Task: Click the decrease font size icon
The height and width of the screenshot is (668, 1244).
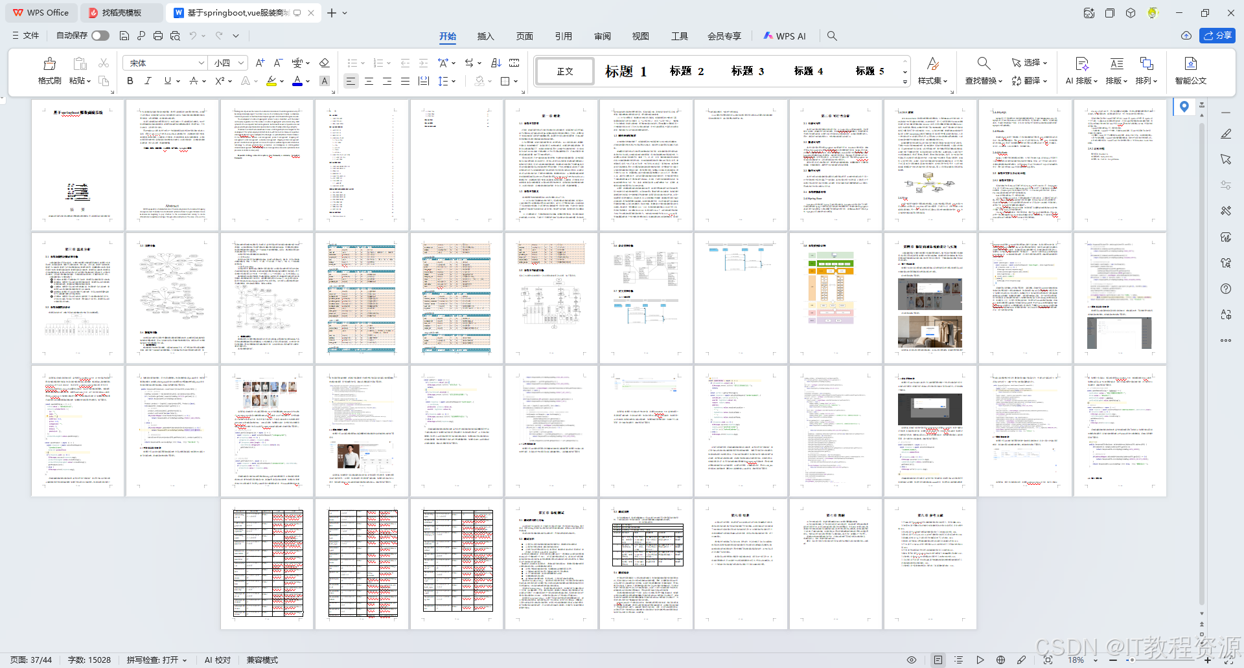Action: tap(278, 63)
